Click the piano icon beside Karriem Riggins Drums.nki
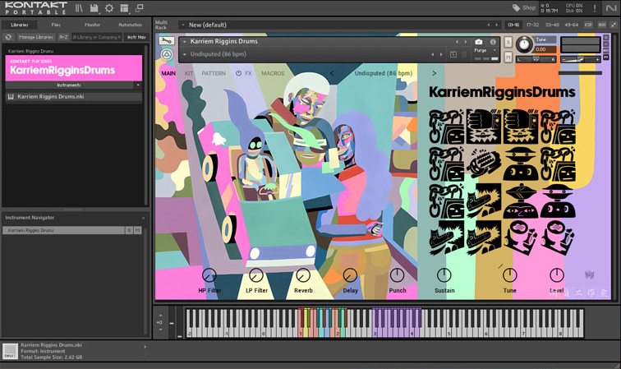 pos(11,97)
